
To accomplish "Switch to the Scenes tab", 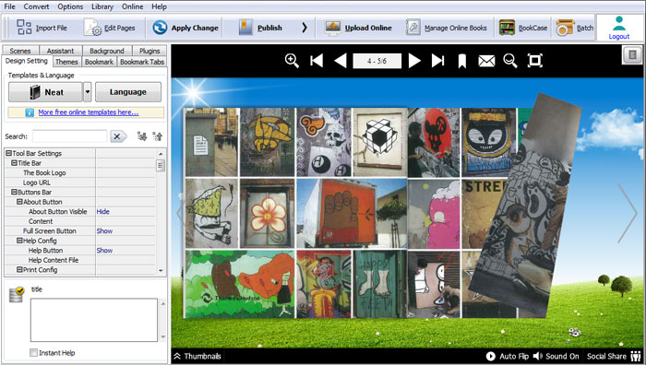I will (x=20, y=51).
